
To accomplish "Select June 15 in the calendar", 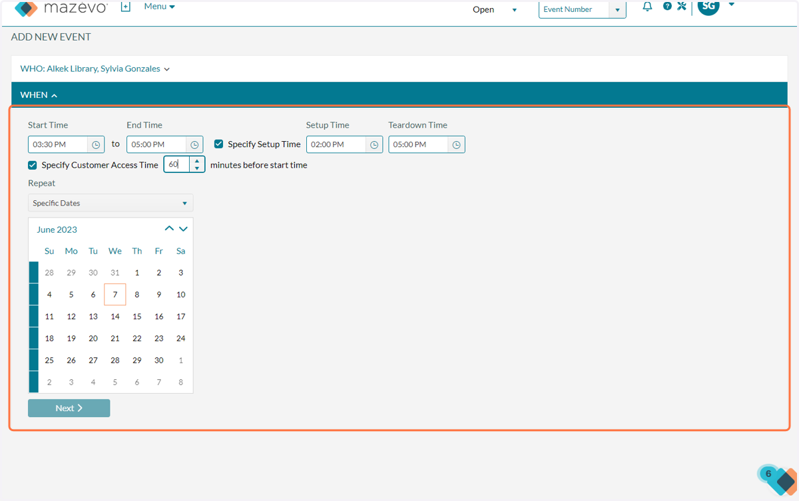I will pyautogui.click(x=137, y=317).
